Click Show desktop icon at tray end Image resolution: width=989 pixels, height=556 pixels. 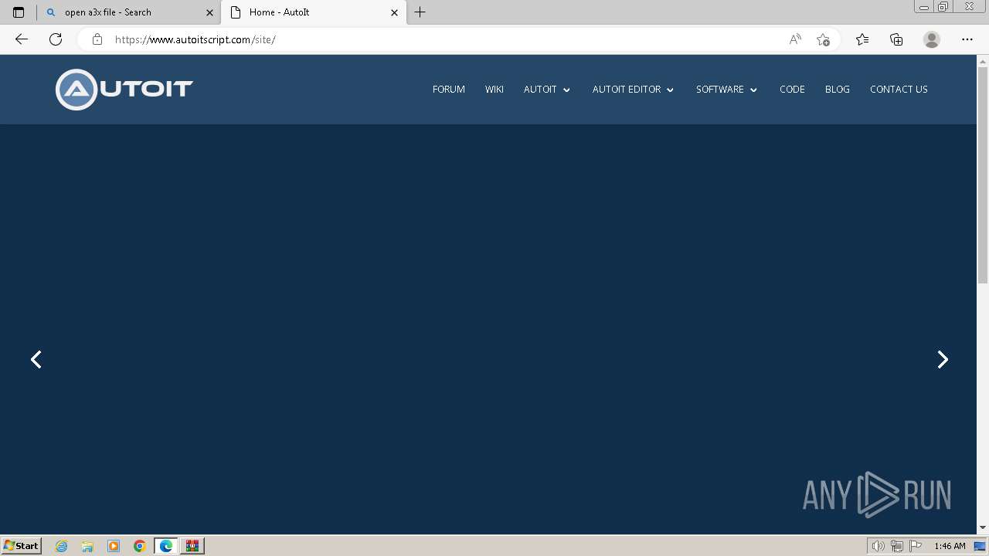pyautogui.click(x=981, y=546)
